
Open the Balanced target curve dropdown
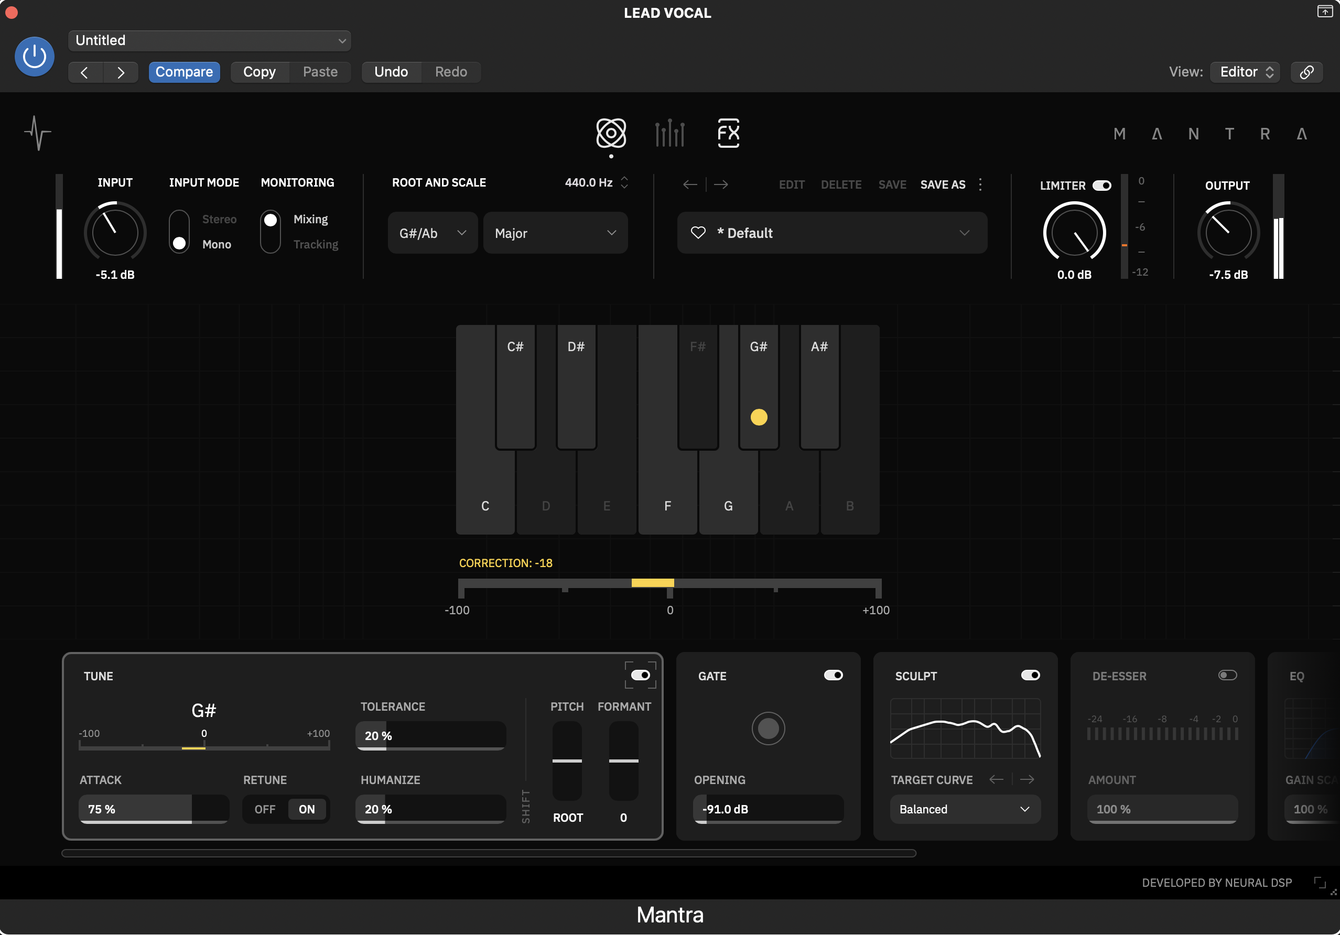point(965,809)
